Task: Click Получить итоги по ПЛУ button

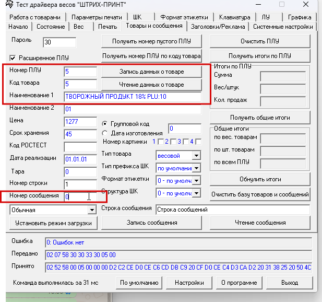Action: [260, 56]
